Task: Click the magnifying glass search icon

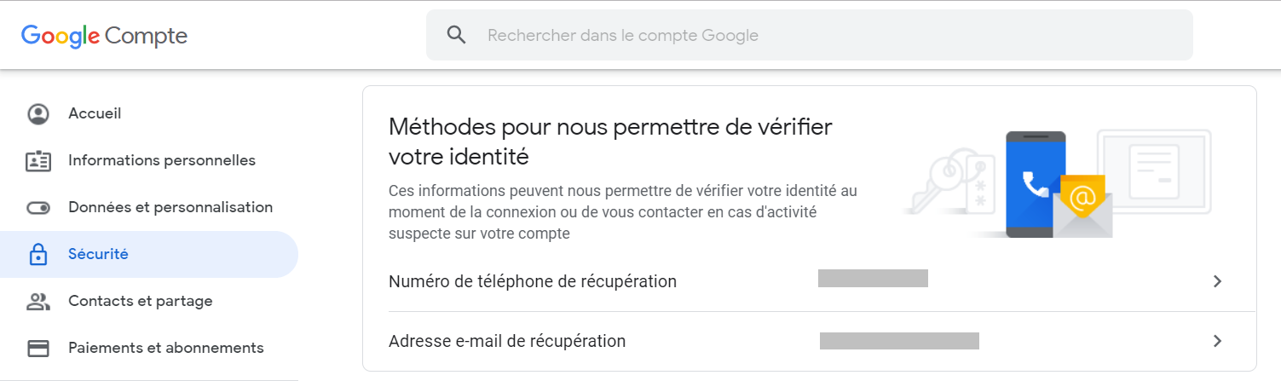Action: (x=457, y=35)
